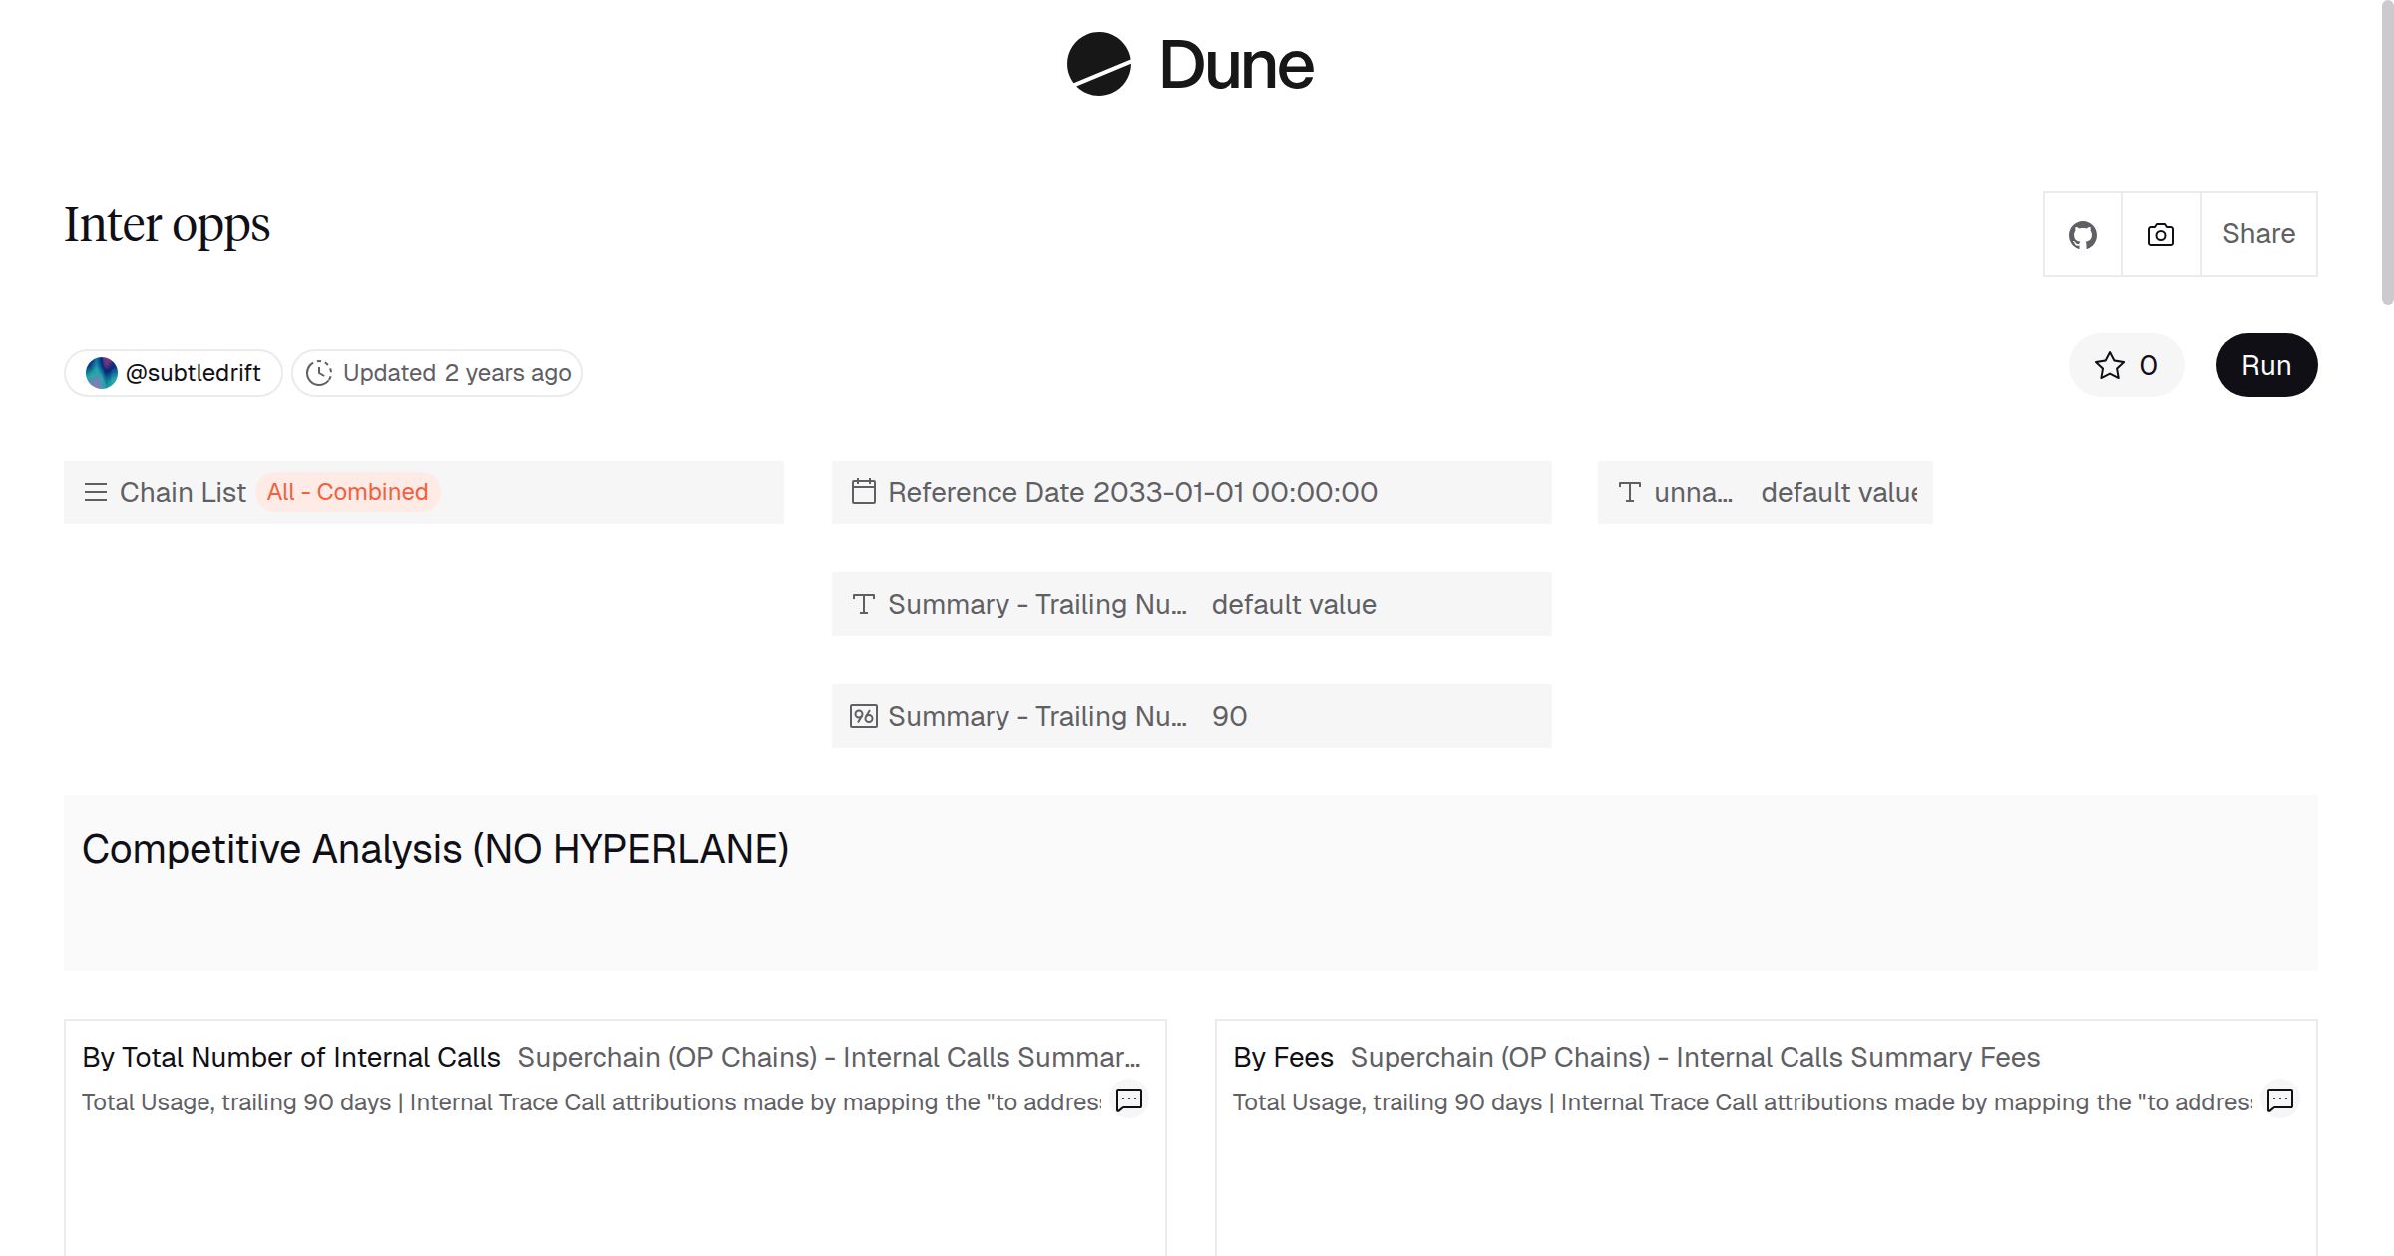Click the Share button
This screenshot has height=1256, width=2394.
tap(2258, 235)
